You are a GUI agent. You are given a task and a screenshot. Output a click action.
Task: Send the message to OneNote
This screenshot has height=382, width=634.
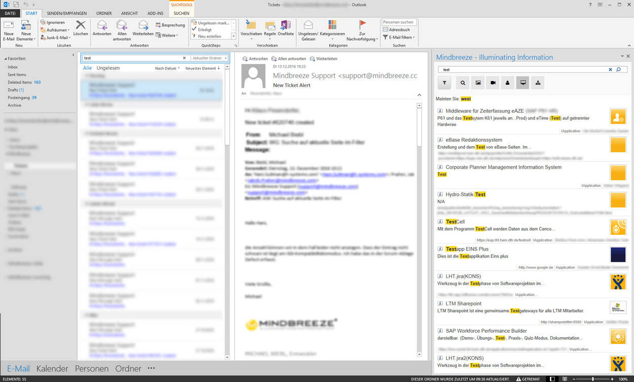point(286,28)
